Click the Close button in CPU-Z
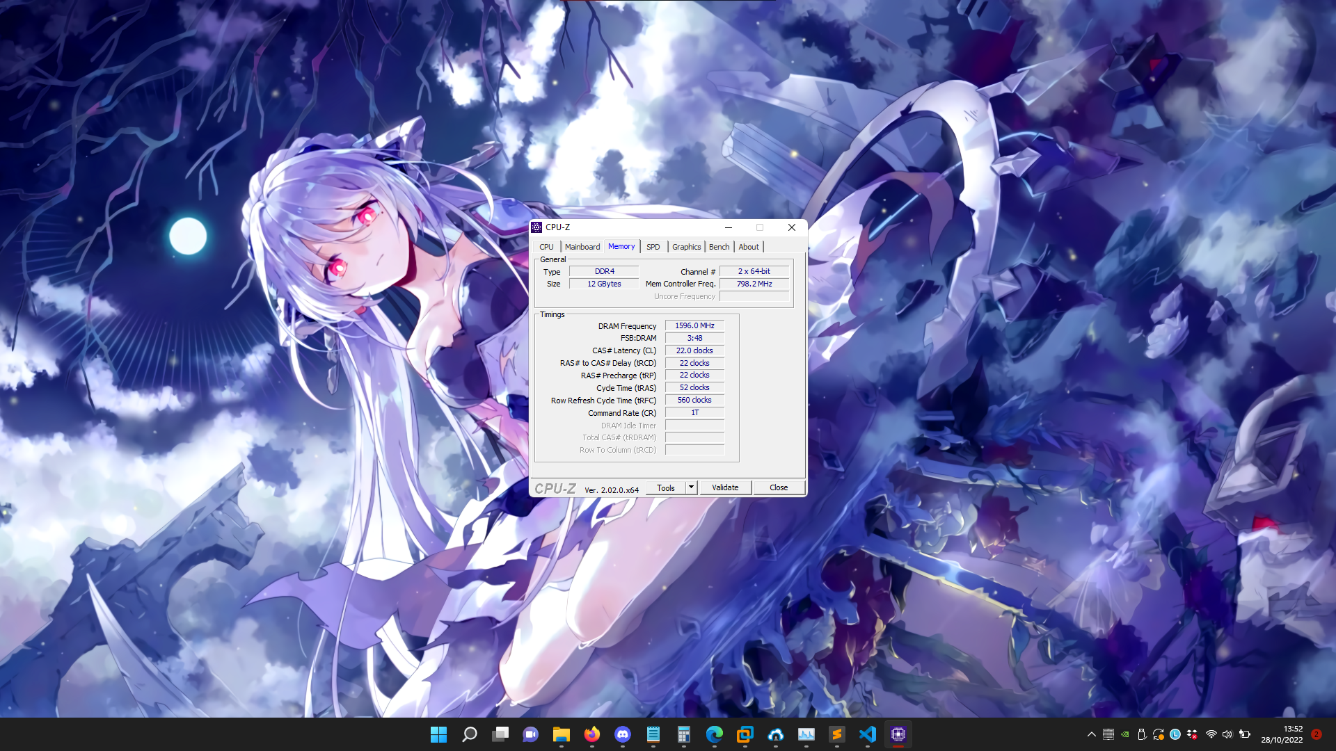Viewport: 1336px width, 751px height. click(779, 487)
